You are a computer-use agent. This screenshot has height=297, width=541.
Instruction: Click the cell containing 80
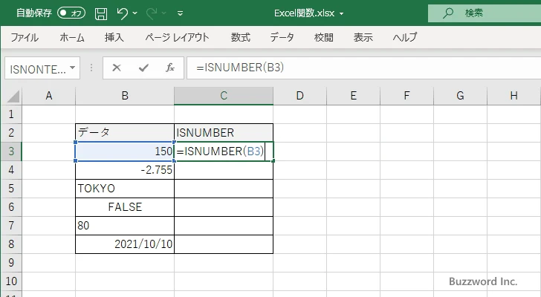(x=125, y=226)
